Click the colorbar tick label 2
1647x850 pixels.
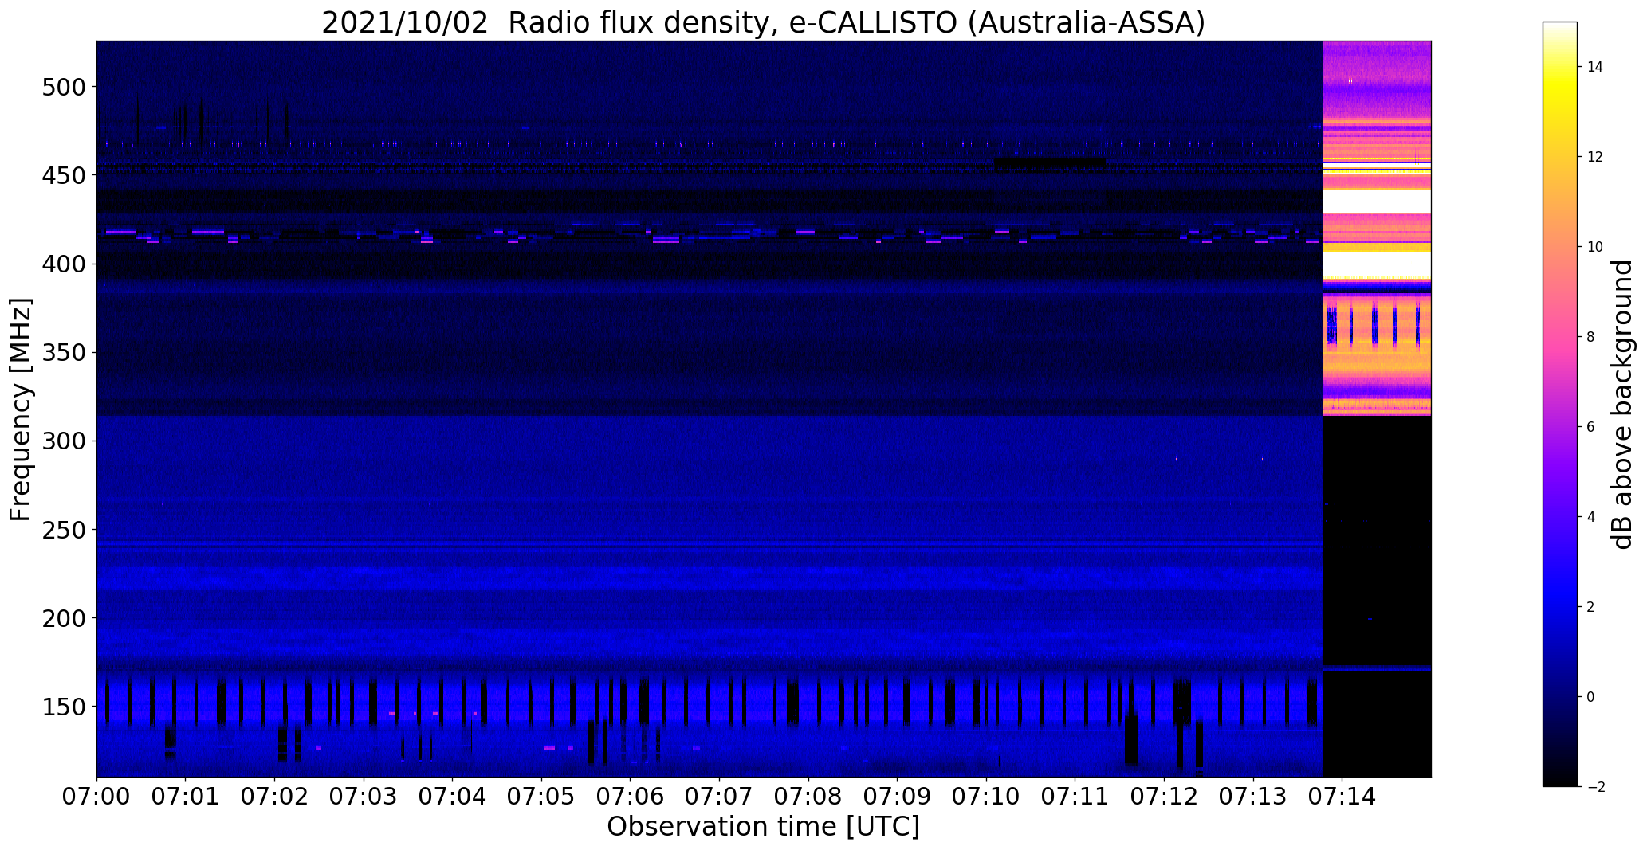[x=1591, y=607]
